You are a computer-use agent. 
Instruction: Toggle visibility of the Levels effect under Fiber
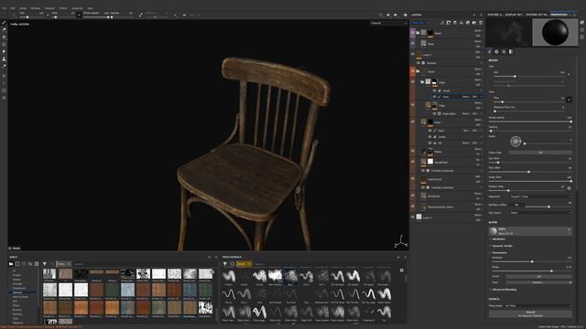coord(434,90)
